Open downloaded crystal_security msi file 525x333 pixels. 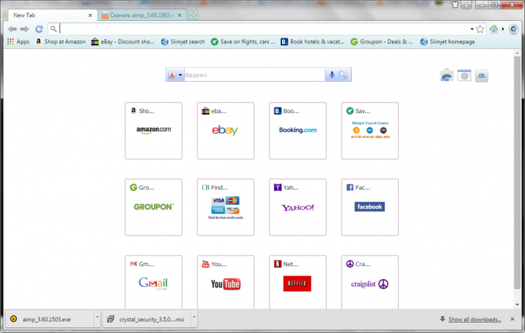pyautogui.click(x=147, y=319)
